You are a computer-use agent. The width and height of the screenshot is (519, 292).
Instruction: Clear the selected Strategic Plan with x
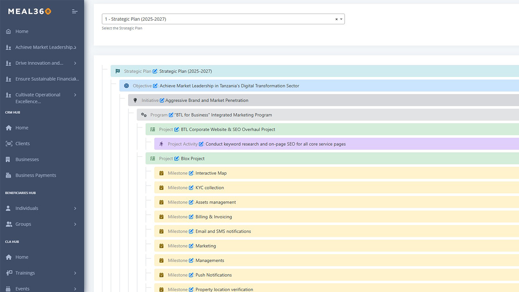tap(336, 19)
